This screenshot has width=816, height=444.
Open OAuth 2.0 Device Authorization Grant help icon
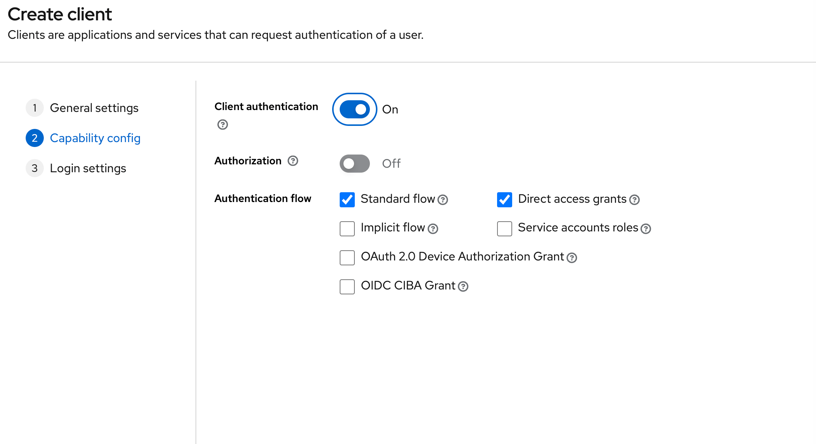[572, 258]
